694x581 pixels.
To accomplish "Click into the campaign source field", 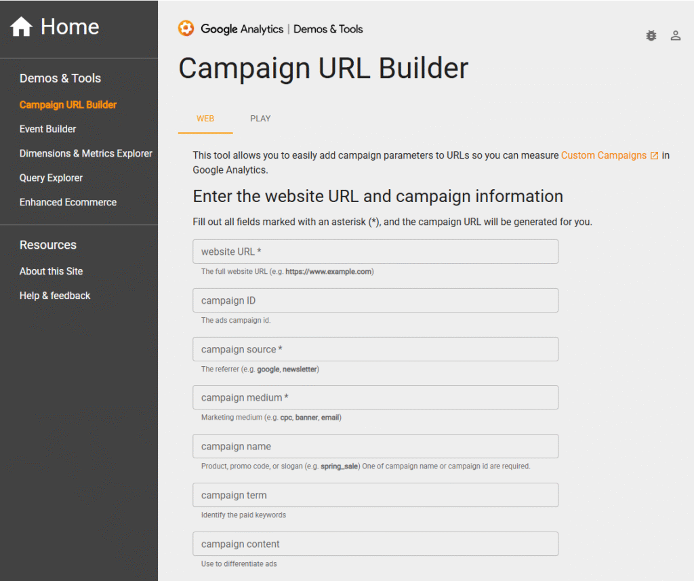I will coord(375,349).
